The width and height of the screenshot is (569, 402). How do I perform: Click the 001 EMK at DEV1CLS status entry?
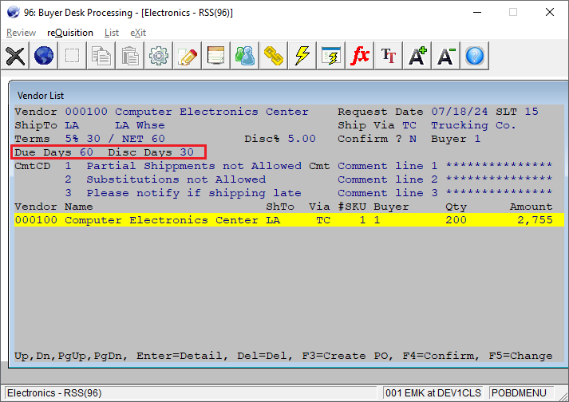(433, 393)
